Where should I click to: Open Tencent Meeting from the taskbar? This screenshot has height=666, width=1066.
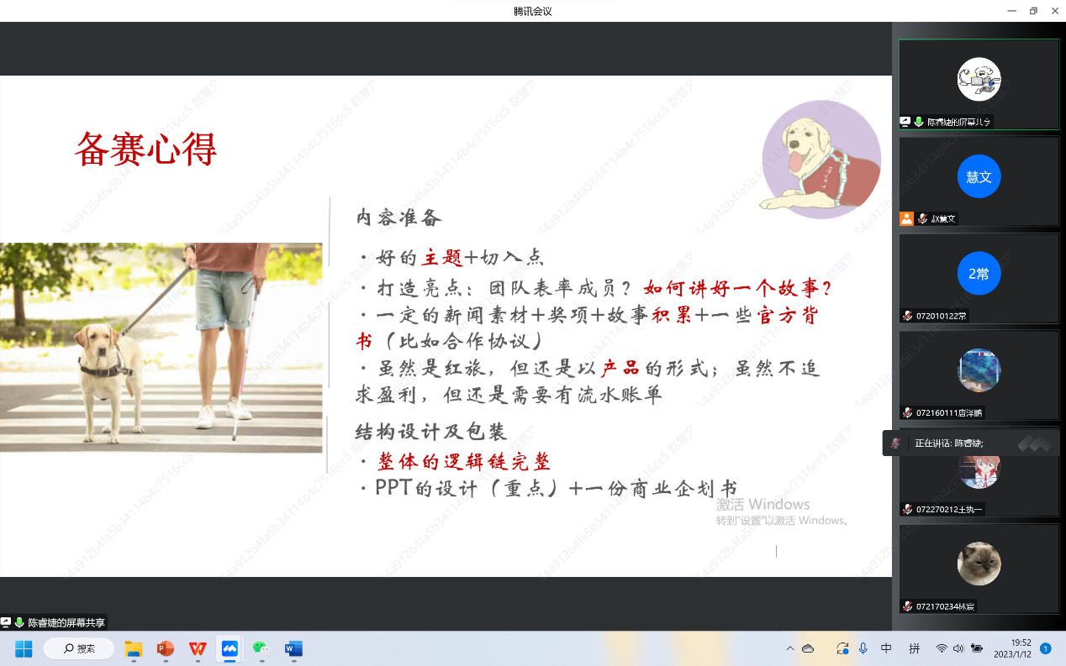tap(230, 648)
